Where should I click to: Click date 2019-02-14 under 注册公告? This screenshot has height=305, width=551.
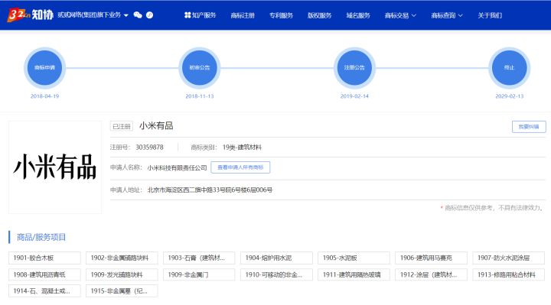click(x=354, y=96)
